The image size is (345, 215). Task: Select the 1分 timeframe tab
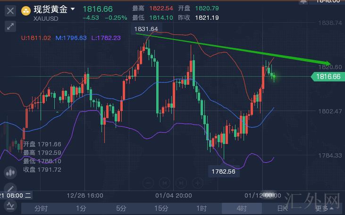[81, 208]
